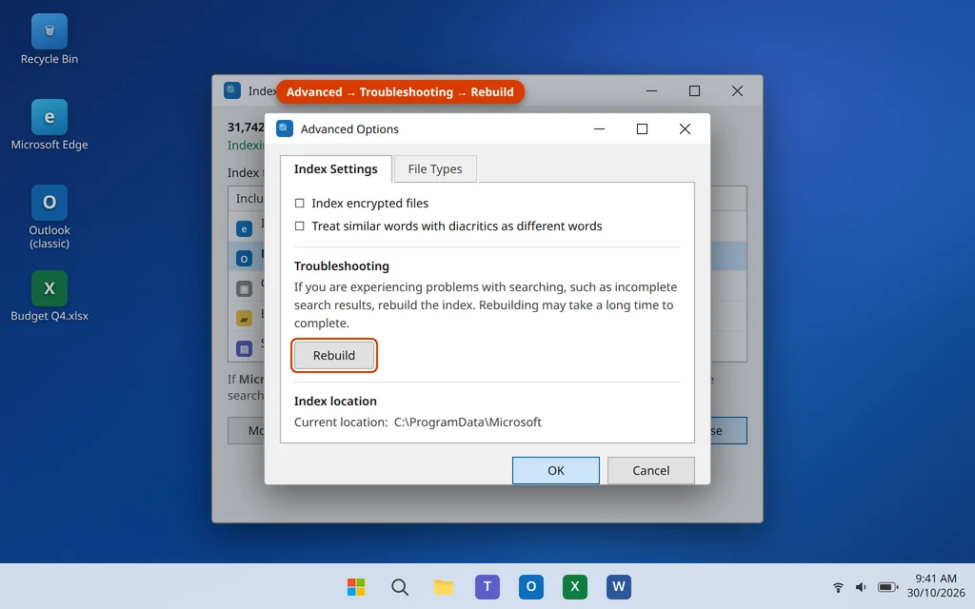Launch Outlook from the taskbar
This screenshot has height=609, width=975.
click(531, 586)
